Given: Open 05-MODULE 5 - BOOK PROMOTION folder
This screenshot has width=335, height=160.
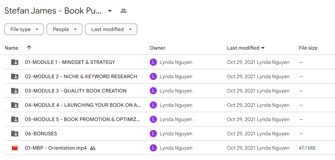Looking at the screenshot, I should (x=83, y=119).
